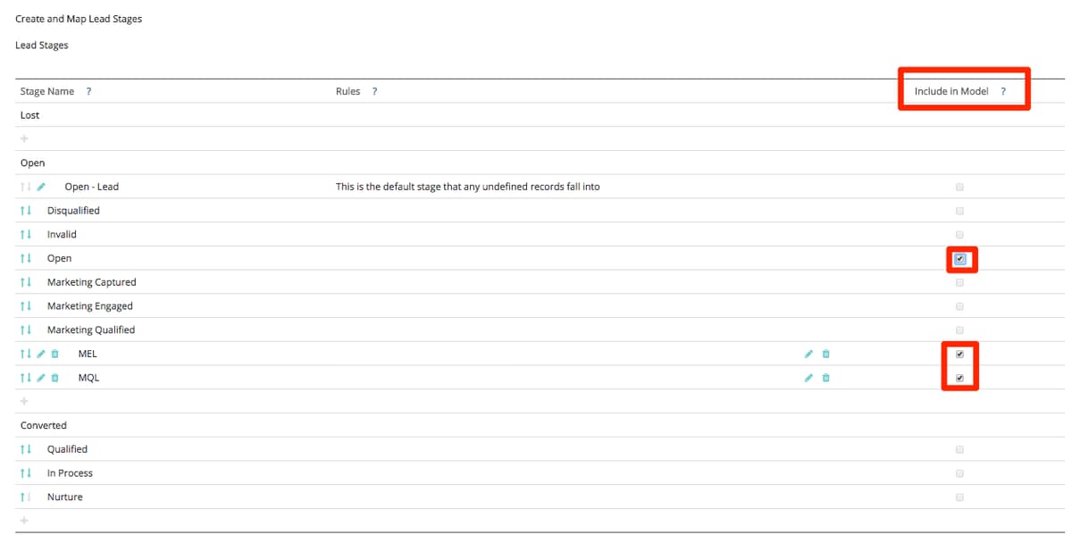Open the Stage Name help tooltip

[x=88, y=90]
